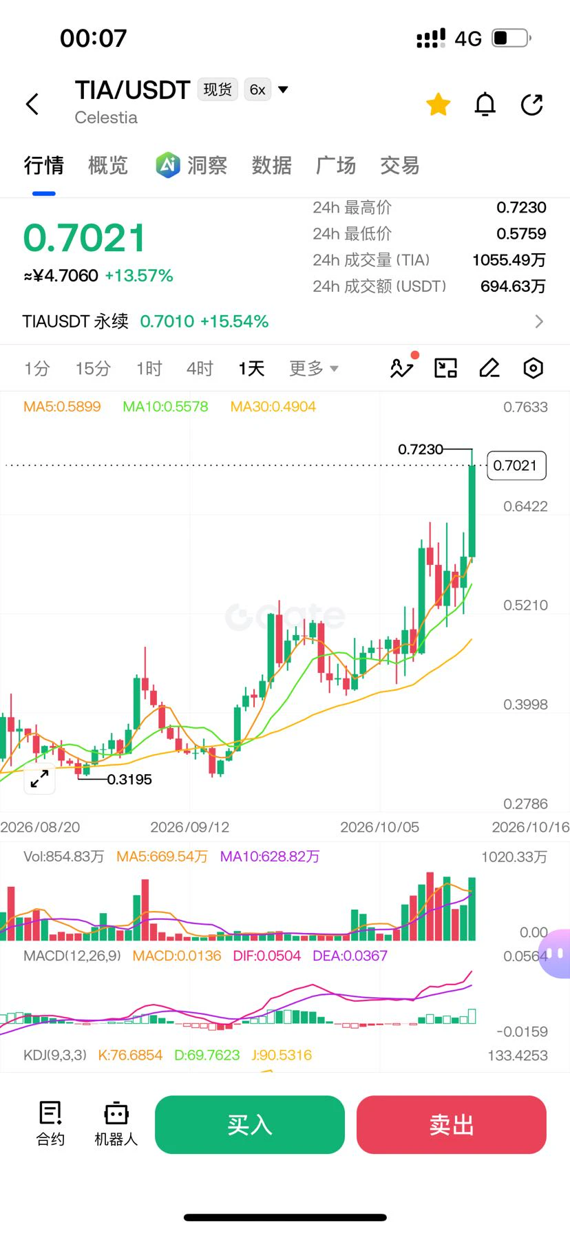Select the 1分 timeframe
Screen dimensions: 570x1233
(37, 368)
